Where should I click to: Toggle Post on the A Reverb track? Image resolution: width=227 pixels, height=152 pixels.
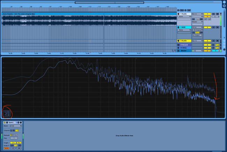click(217, 45)
